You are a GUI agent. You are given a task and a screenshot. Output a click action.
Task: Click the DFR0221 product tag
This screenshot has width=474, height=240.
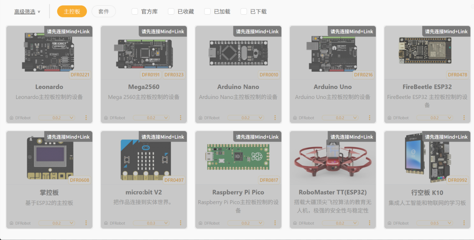click(x=80, y=75)
